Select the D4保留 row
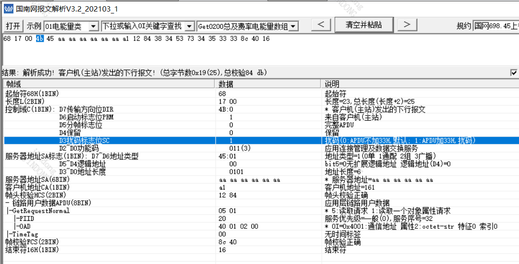 pyautogui.click(x=261, y=133)
